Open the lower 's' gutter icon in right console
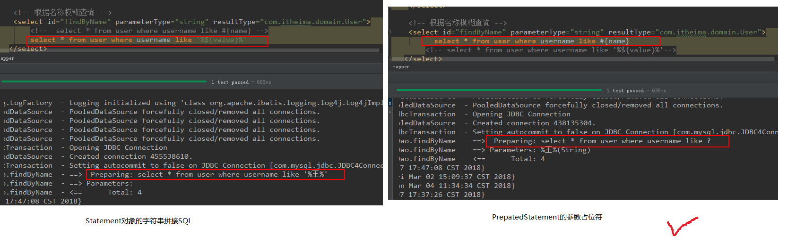This screenshot has width=796, height=244. coord(390,112)
